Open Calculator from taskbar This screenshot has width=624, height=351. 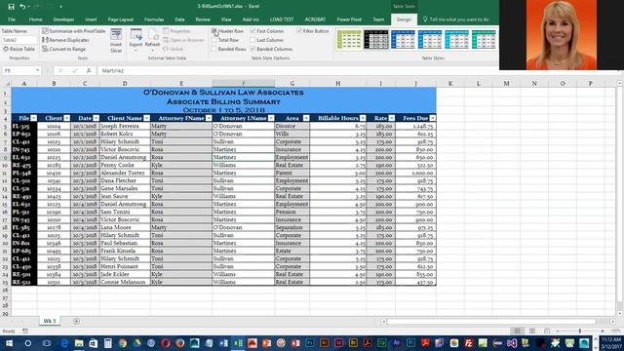[x=107, y=343]
